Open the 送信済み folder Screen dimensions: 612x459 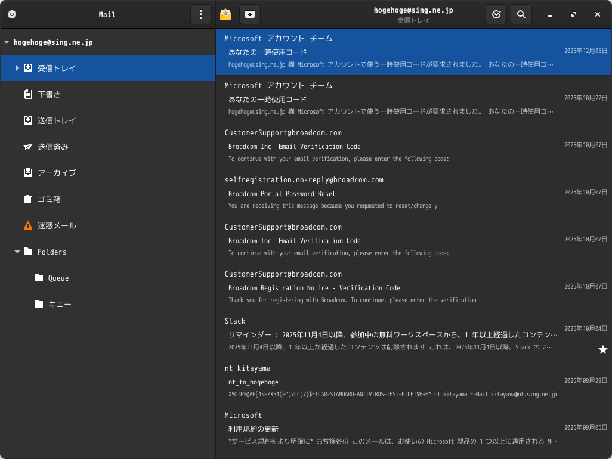[108, 147]
